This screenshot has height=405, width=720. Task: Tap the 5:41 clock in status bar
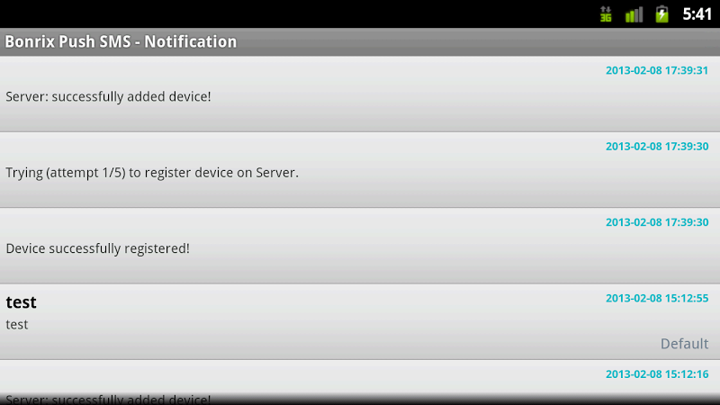pyautogui.click(x=697, y=14)
